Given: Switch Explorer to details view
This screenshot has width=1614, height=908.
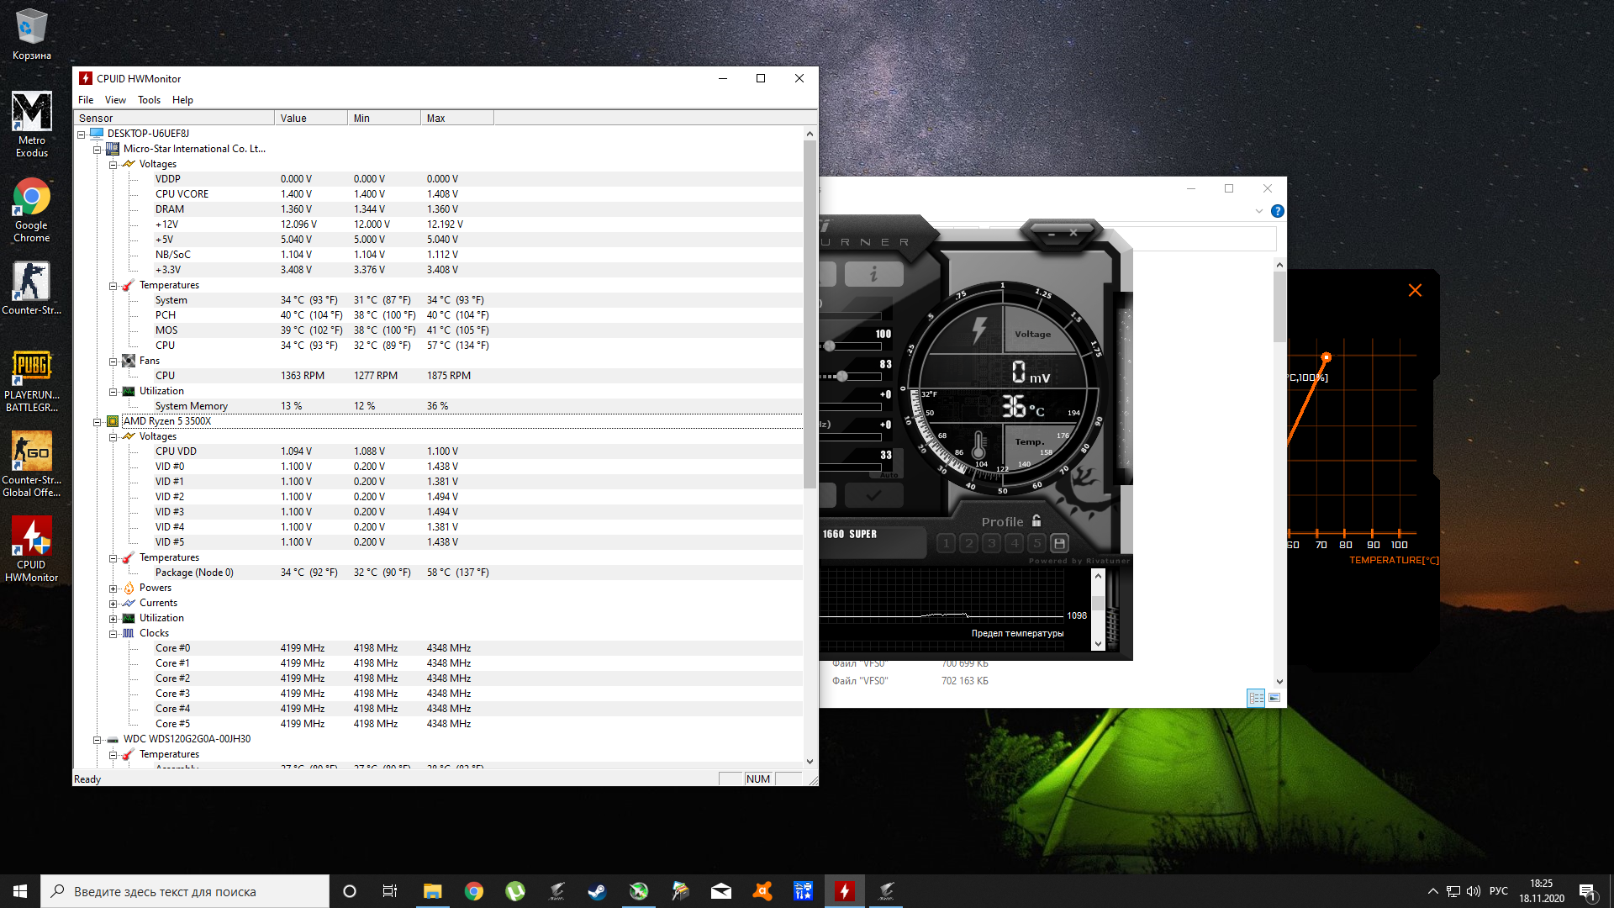Looking at the screenshot, I should tap(1256, 698).
